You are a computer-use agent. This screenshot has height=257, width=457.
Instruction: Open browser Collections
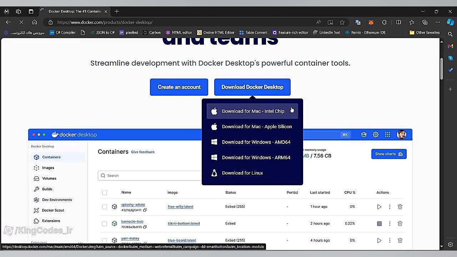click(x=425, y=22)
